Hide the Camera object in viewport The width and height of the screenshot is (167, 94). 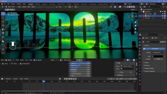163,14
